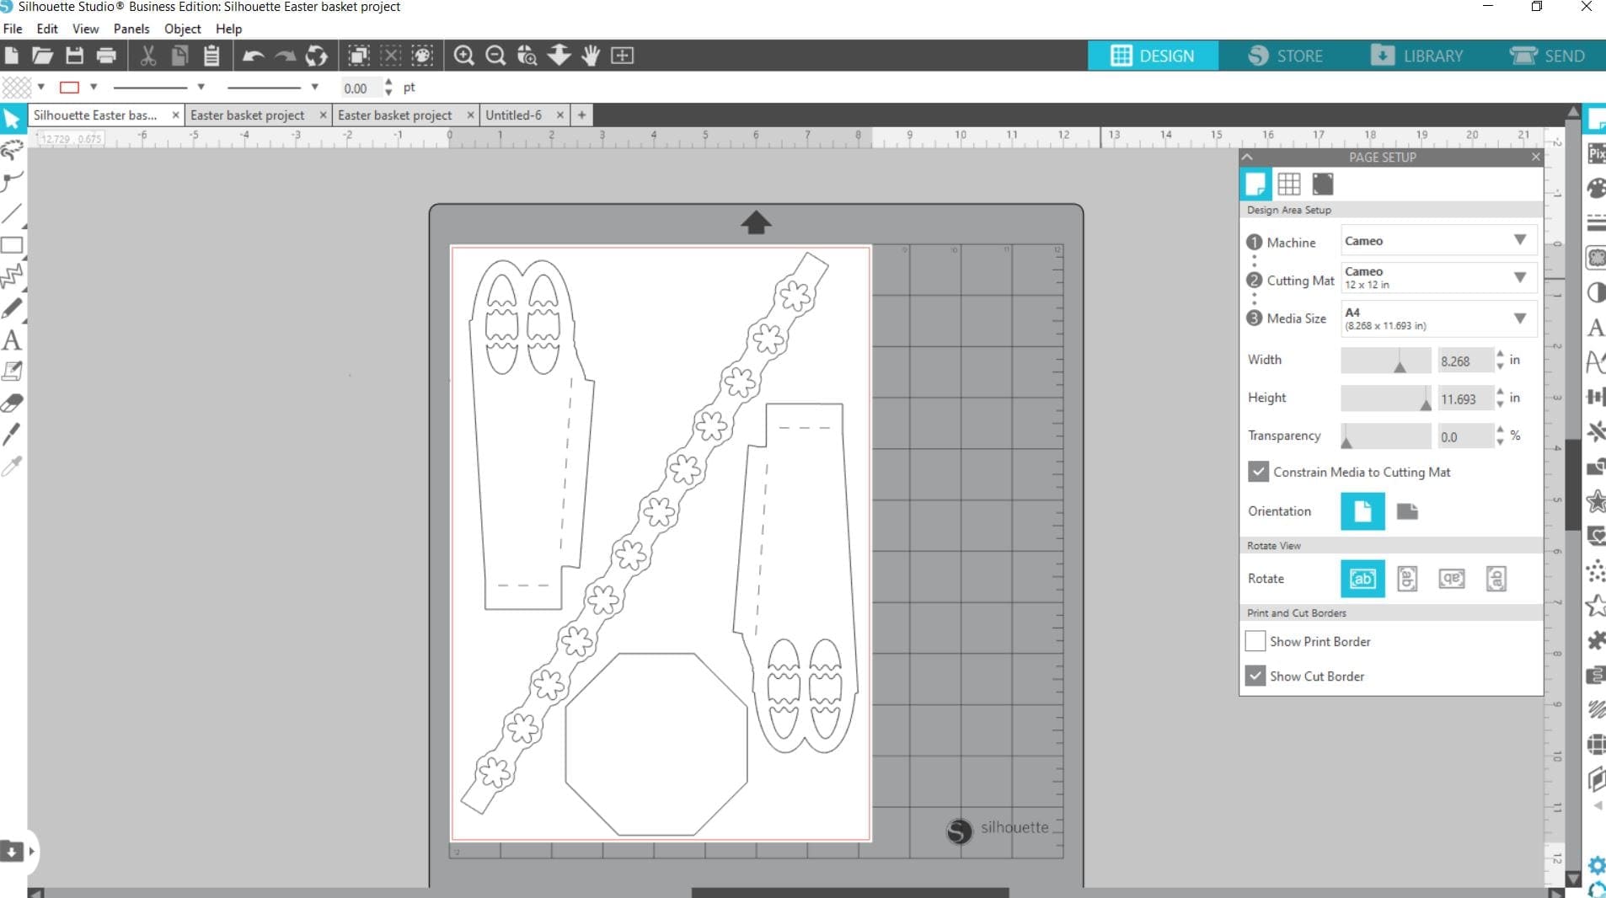Rotate view 270 degrees option
Image resolution: width=1606 pixels, height=898 pixels.
[x=1496, y=579]
